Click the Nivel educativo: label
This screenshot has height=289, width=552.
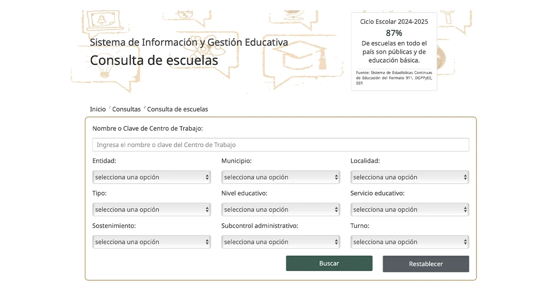(244, 193)
